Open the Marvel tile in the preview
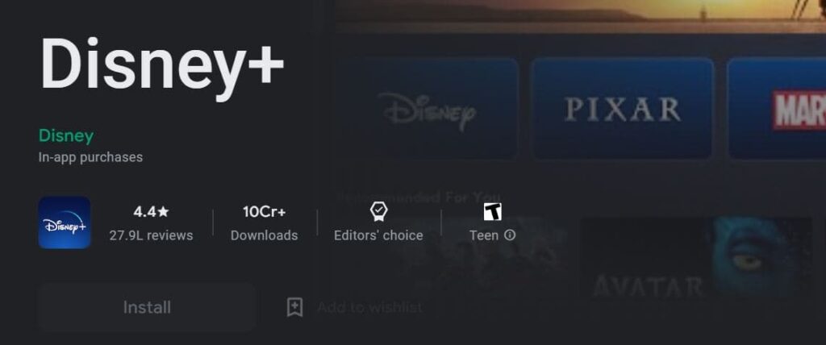This screenshot has height=345, width=826. pyautogui.click(x=777, y=109)
